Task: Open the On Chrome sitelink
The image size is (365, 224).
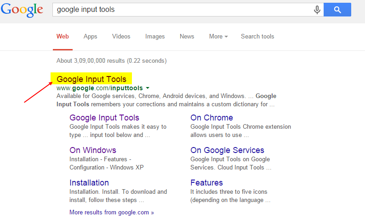Action: click(211, 118)
